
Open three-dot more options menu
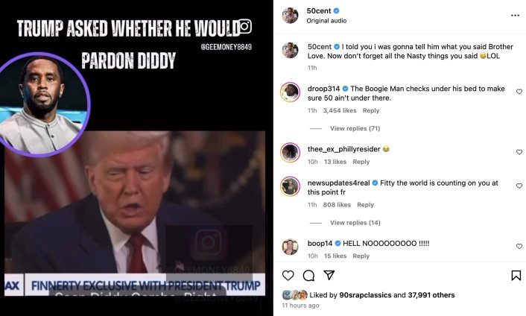click(x=515, y=16)
